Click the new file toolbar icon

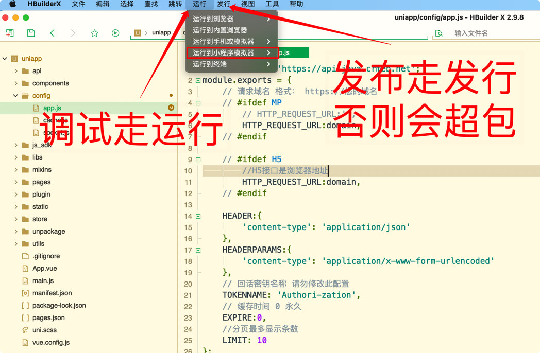click(x=10, y=33)
